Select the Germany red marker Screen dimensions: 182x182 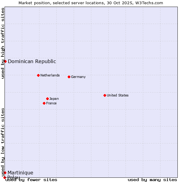69,77
